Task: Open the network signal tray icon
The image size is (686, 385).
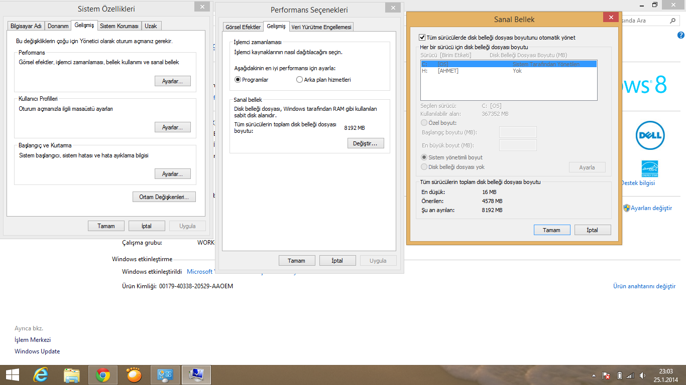Action: pos(631,375)
